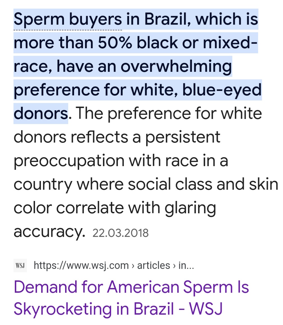Viewport: 283px width, 325px height.
Task: Click the word 'preoccupation' in the snippet
Action: [69, 161]
